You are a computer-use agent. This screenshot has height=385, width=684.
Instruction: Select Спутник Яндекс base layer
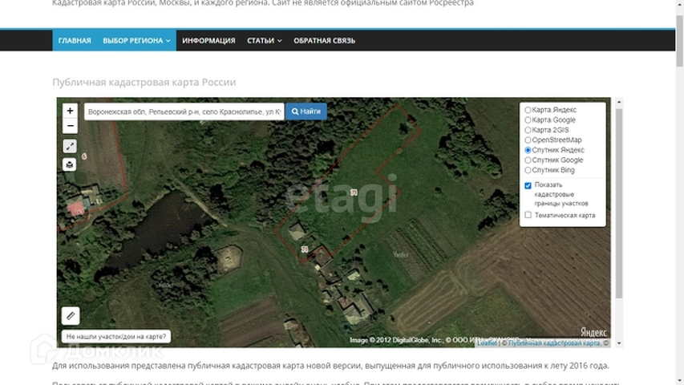tap(528, 150)
